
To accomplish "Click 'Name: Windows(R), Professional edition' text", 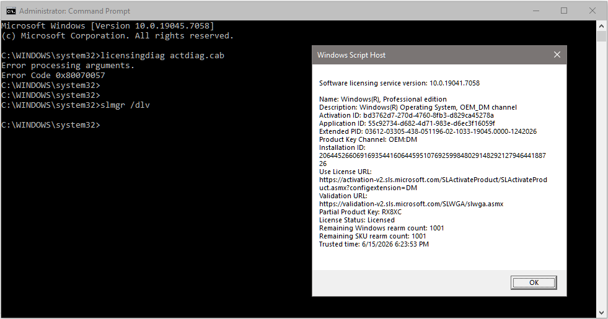I will tap(383, 99).
